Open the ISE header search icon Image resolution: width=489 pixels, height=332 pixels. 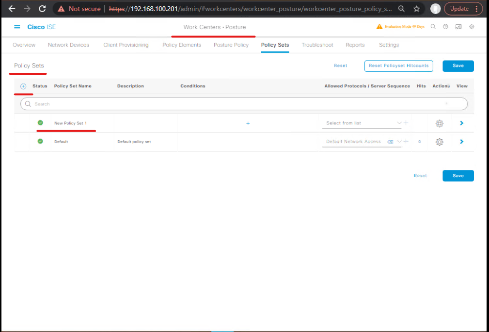pos(433,27)
